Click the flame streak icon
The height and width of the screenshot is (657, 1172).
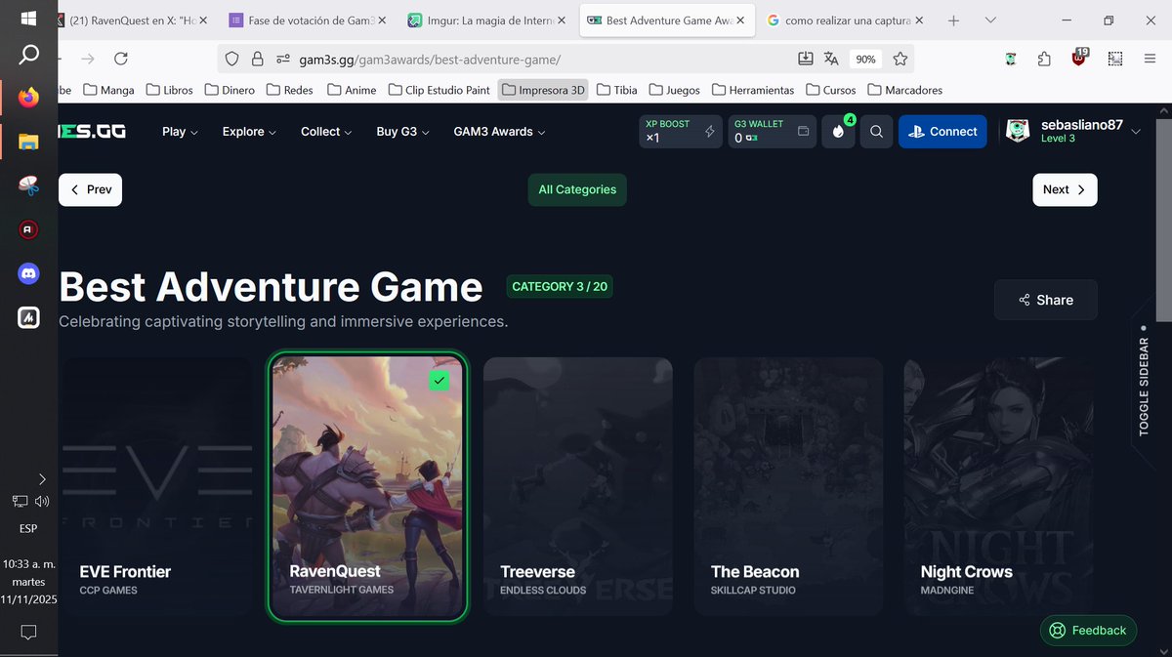point(838,132)
